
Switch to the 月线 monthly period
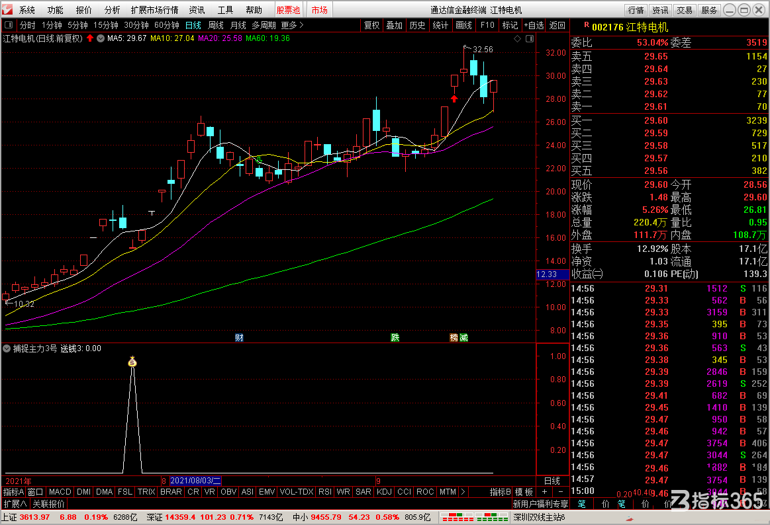tap(238, 25)
